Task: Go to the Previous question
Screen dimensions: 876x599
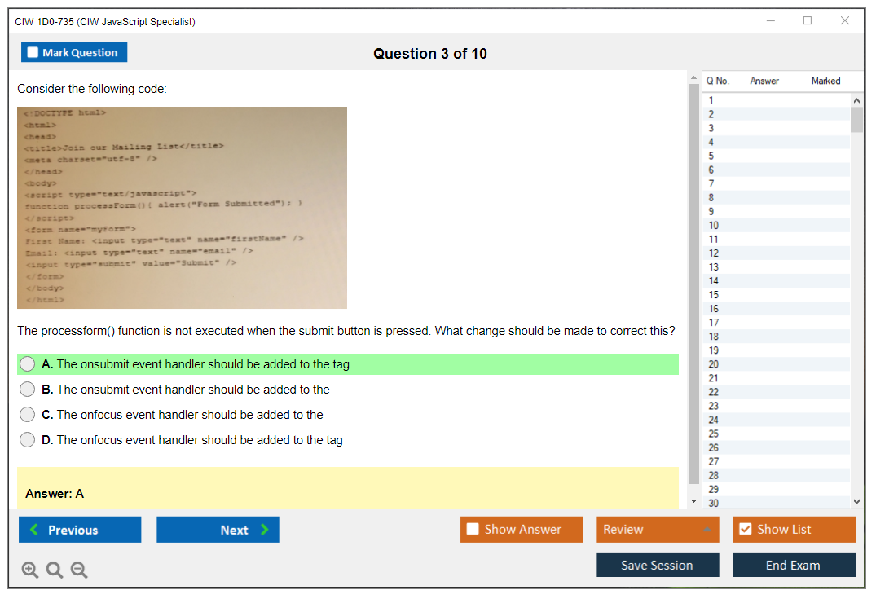Action: [80, 530]
